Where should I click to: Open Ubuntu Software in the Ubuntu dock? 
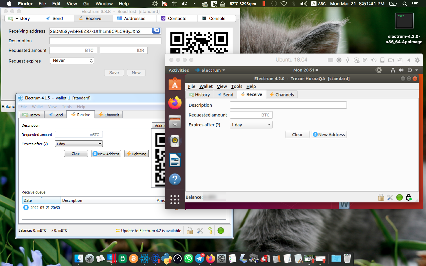175,84
